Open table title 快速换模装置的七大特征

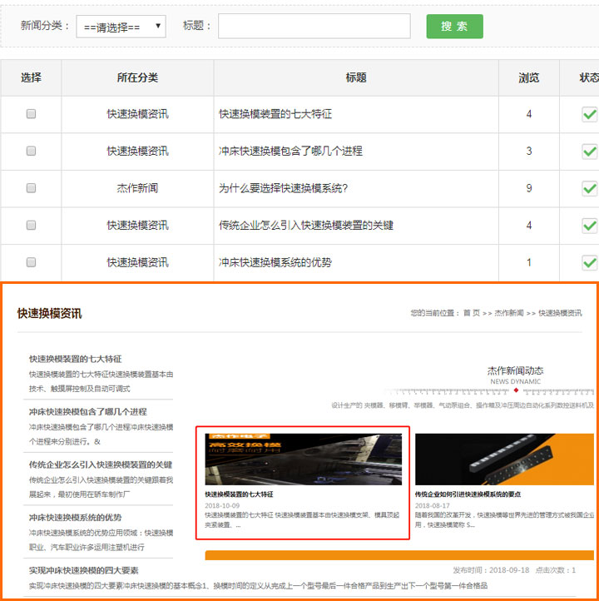click(x=275, y=114)
